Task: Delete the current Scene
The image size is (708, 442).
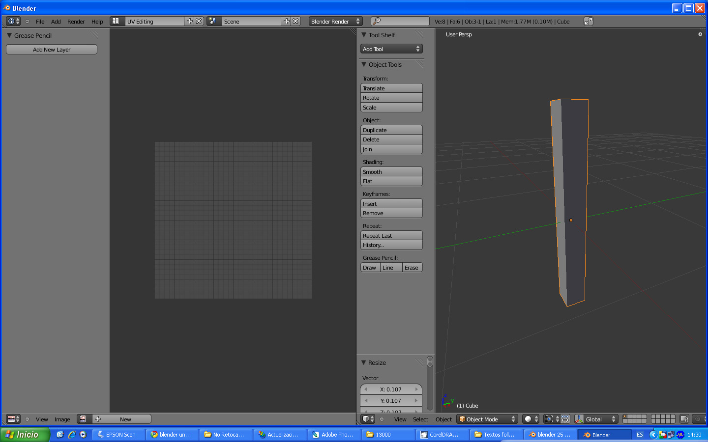Action: point(295,21)
